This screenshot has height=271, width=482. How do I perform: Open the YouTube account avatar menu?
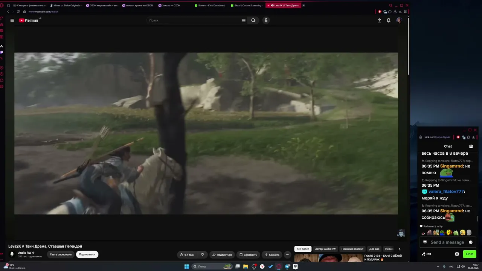(x=399, y=20)
